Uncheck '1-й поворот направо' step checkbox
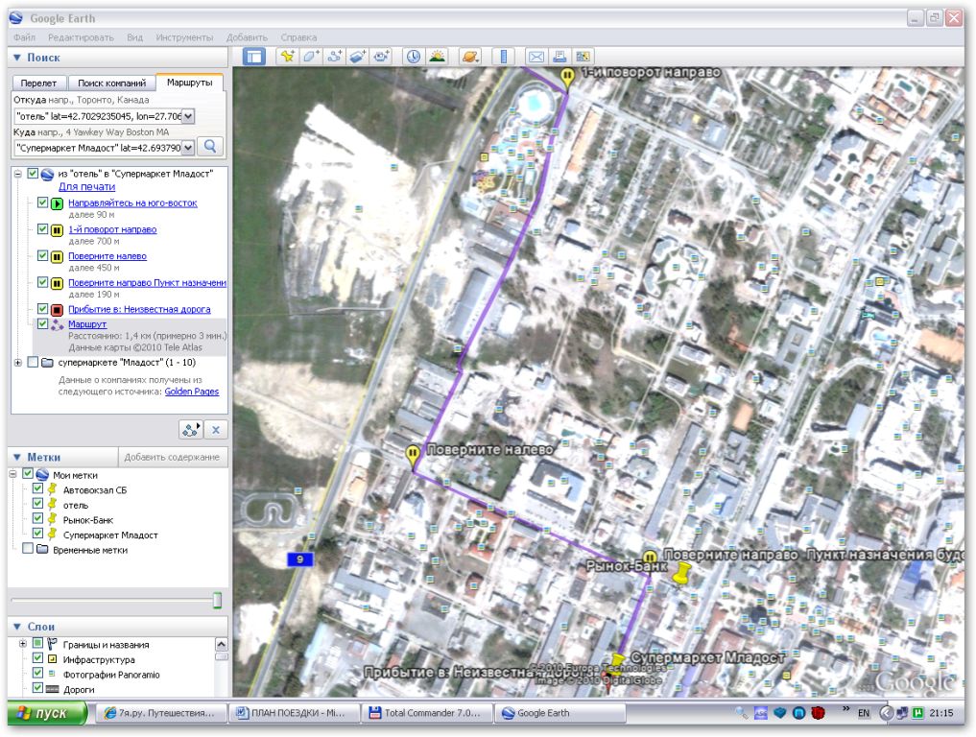The height and width of the screenshot is (737, 976). (x=42, y=229)
